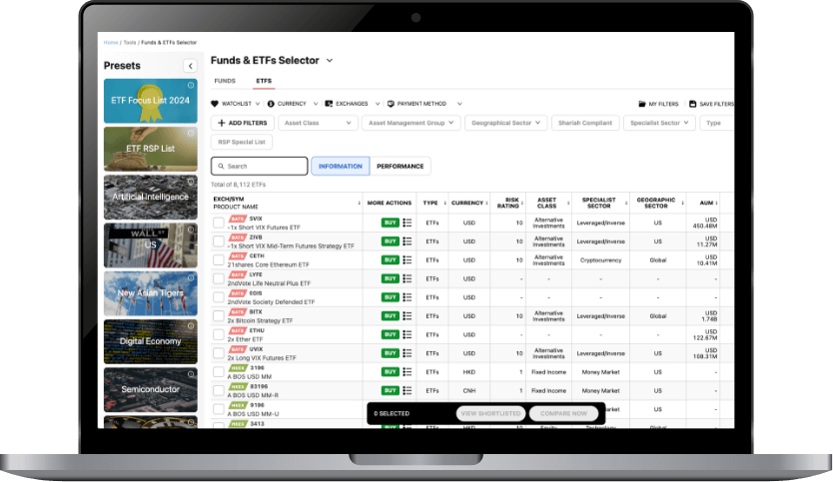The image size is (833, 482).
Task: Check the 3196 A BOS USD MM row
Action: [x=219, y=371]
